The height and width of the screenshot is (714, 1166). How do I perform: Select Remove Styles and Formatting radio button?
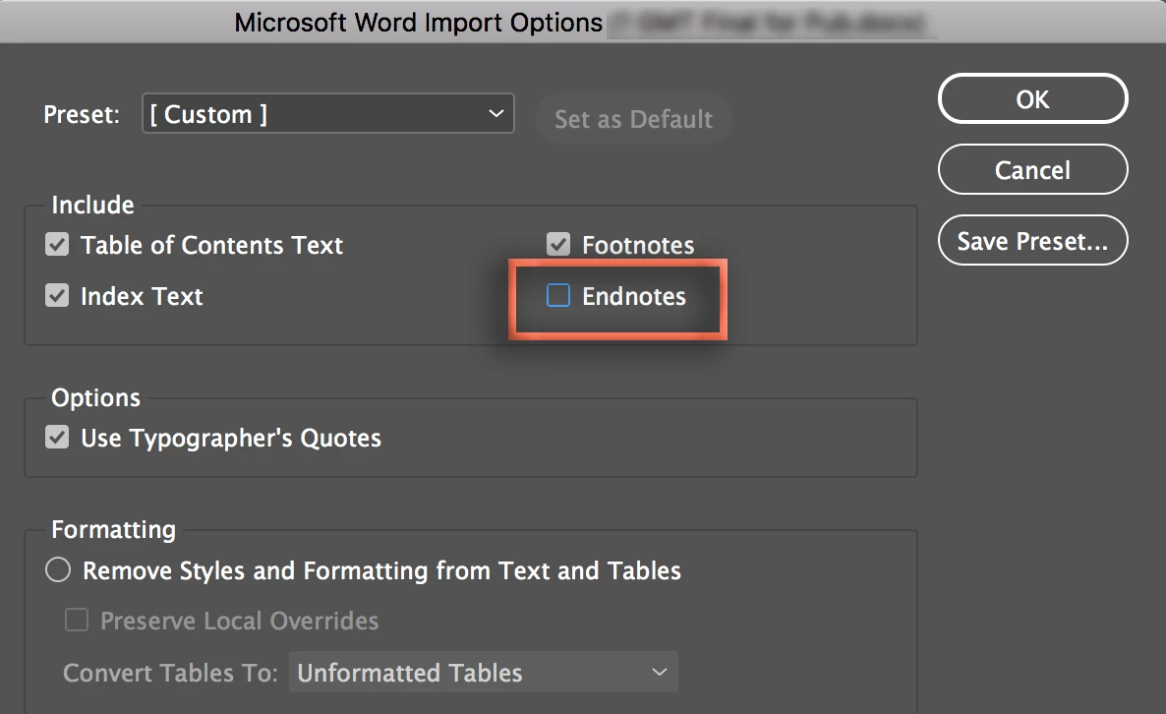tap(58, 570)
